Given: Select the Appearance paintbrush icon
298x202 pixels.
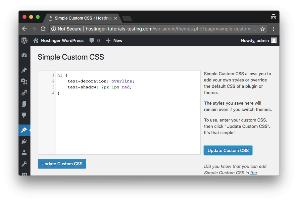Looking at the screenshot, I should [24, 130].
